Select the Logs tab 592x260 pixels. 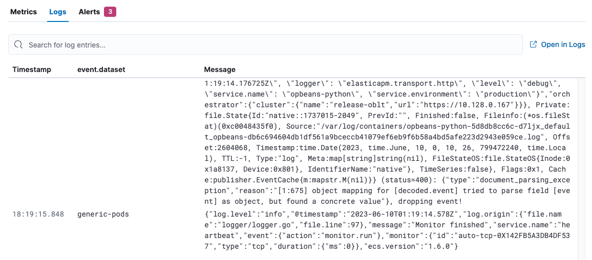pos(58,12)
